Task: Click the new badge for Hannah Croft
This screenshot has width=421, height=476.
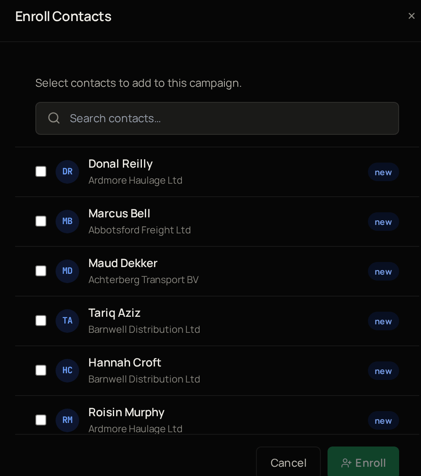Action: 384,371
